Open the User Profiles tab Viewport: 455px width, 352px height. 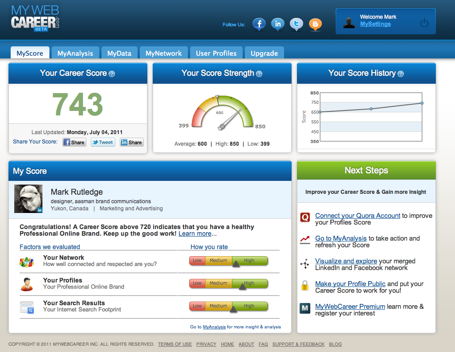(216, 53)
